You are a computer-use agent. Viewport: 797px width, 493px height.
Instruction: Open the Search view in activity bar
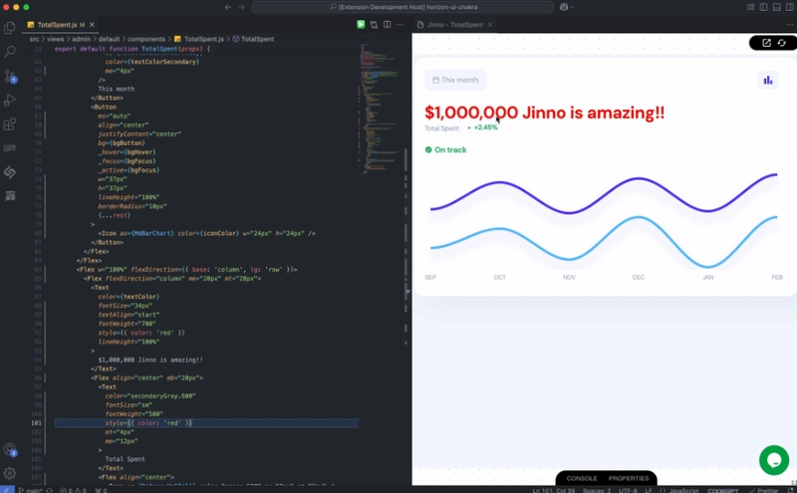tap(10, 52)
